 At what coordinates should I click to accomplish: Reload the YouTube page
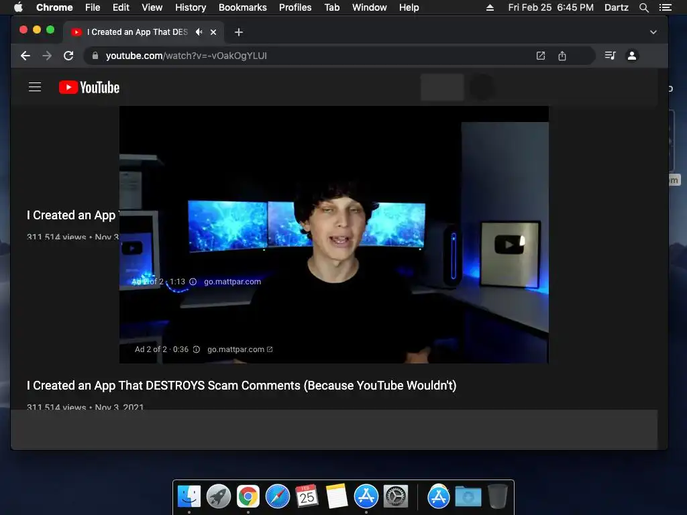[x=68, y=56]
